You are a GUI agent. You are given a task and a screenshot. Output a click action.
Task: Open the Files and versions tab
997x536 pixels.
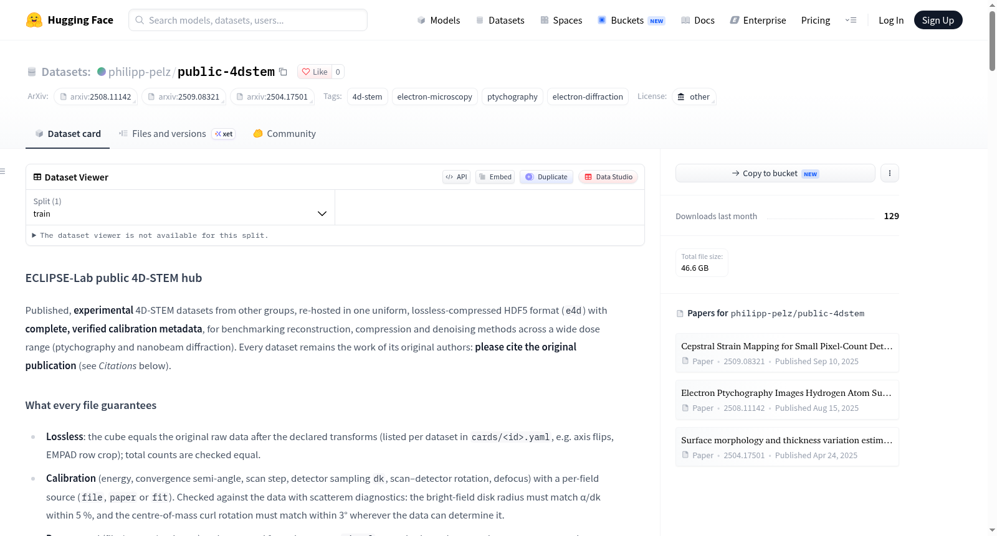coord(177,134)
